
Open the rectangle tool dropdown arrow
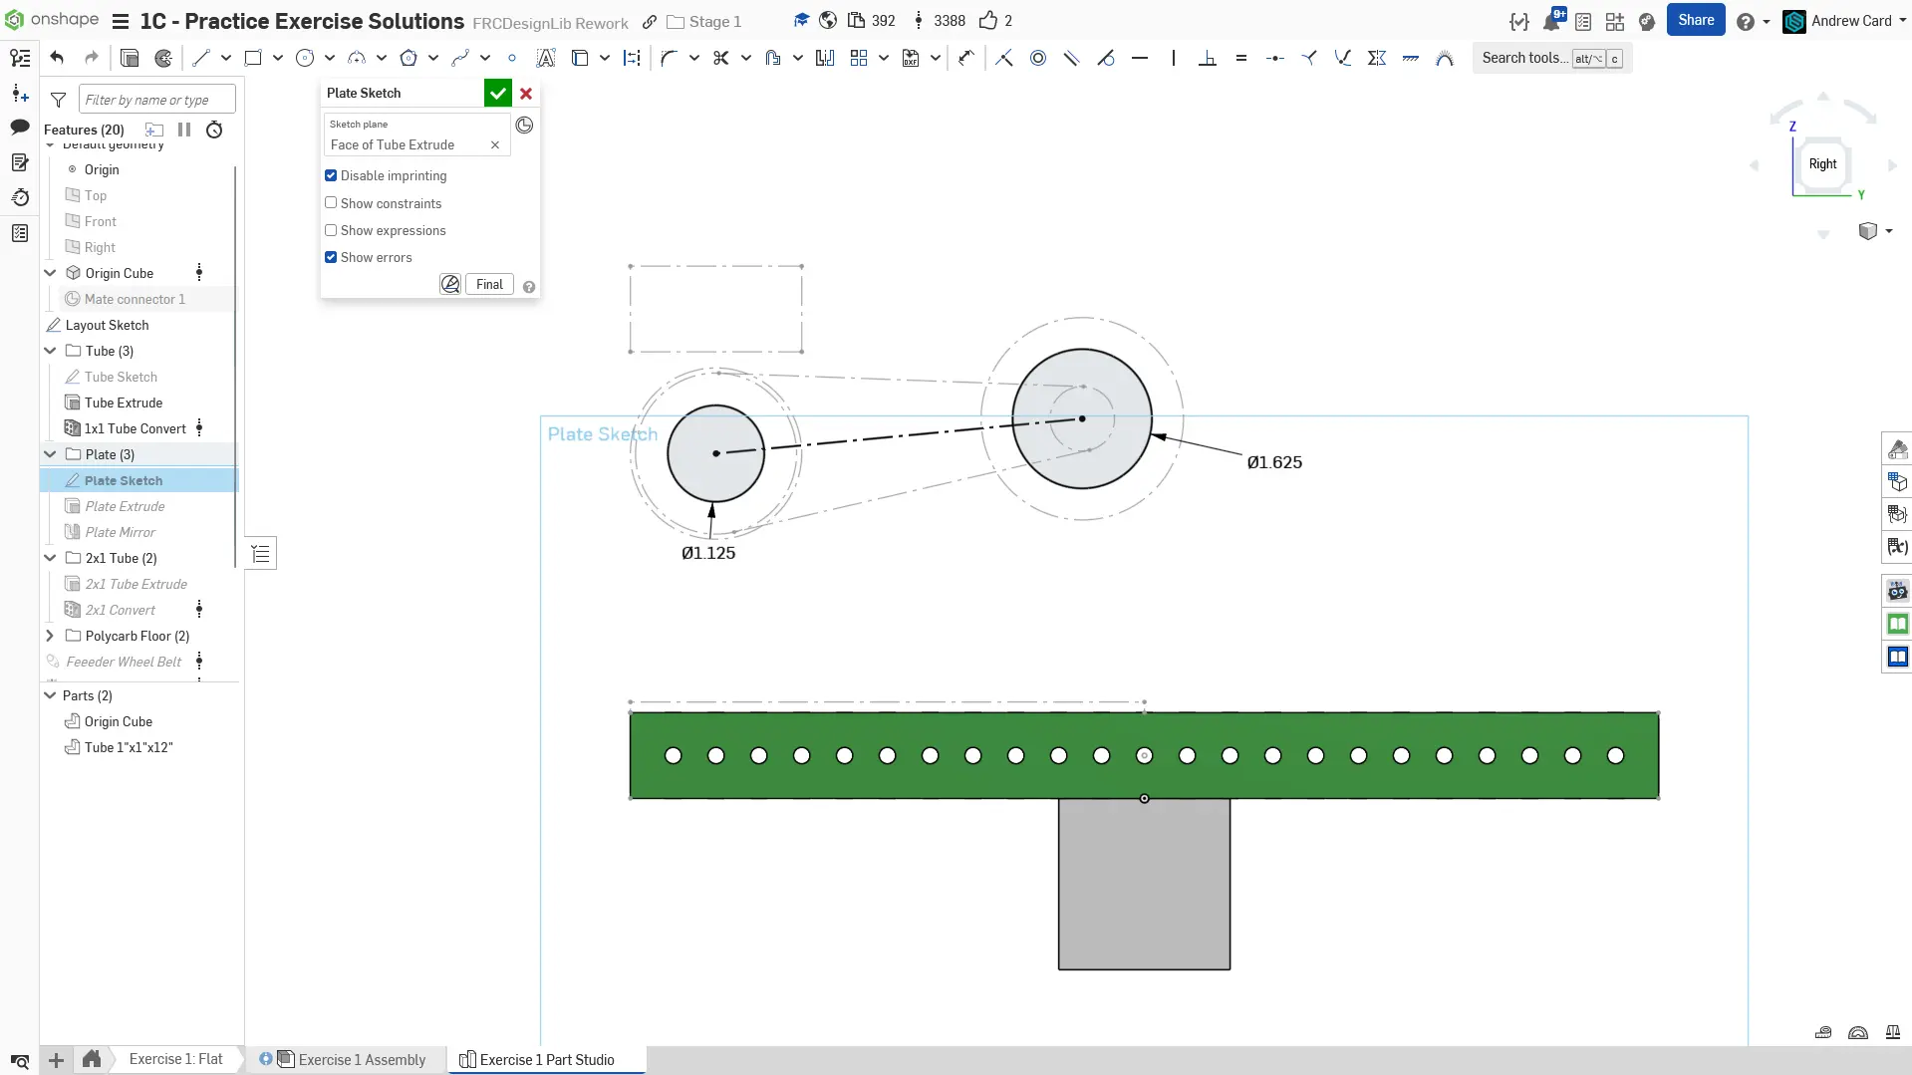point(277,58)
